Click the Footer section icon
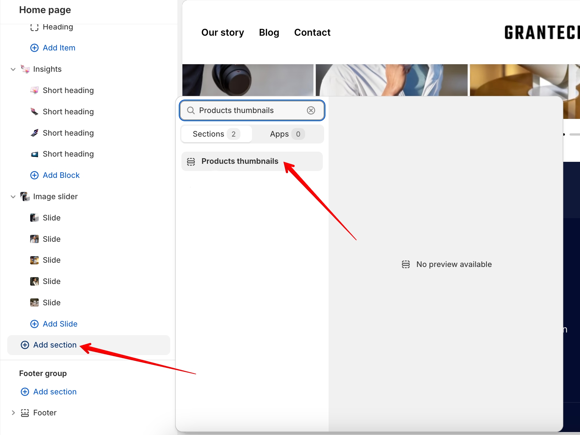The height and width of the screenshot is (435, 580). pos(25,413)
